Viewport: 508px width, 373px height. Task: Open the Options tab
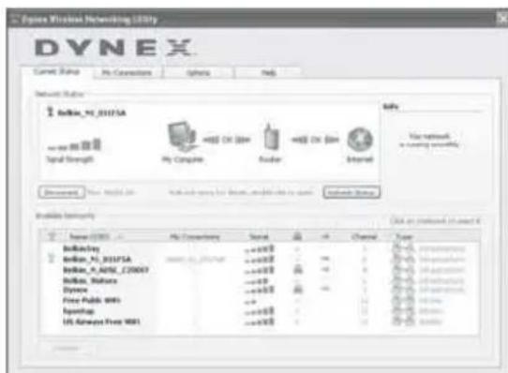tap(199, 72)
